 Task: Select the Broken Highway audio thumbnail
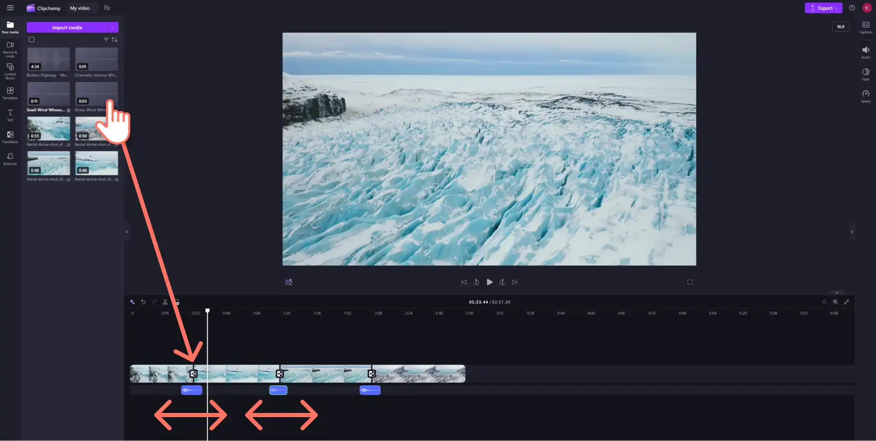tap(48, 59)
